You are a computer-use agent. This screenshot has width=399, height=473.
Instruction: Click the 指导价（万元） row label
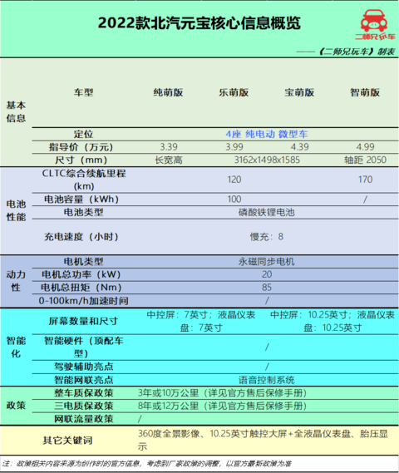point(81,147)
